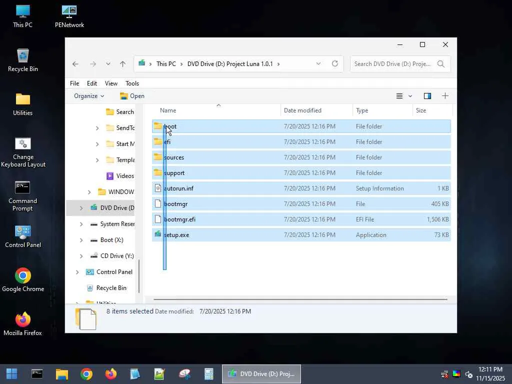Open Chrome from the taskbar
The width and height of the screenshot is (512, 384).
86,374
